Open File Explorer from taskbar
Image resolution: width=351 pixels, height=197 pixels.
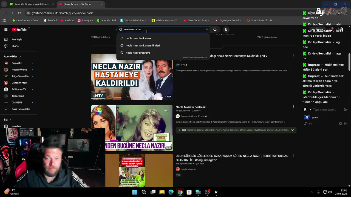click(162, 192)
